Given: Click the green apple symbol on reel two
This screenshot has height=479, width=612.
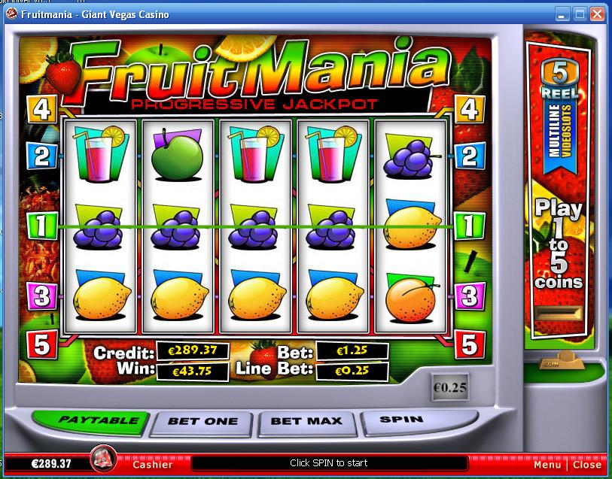Looking at the screenshot, I should pos(177,156).
